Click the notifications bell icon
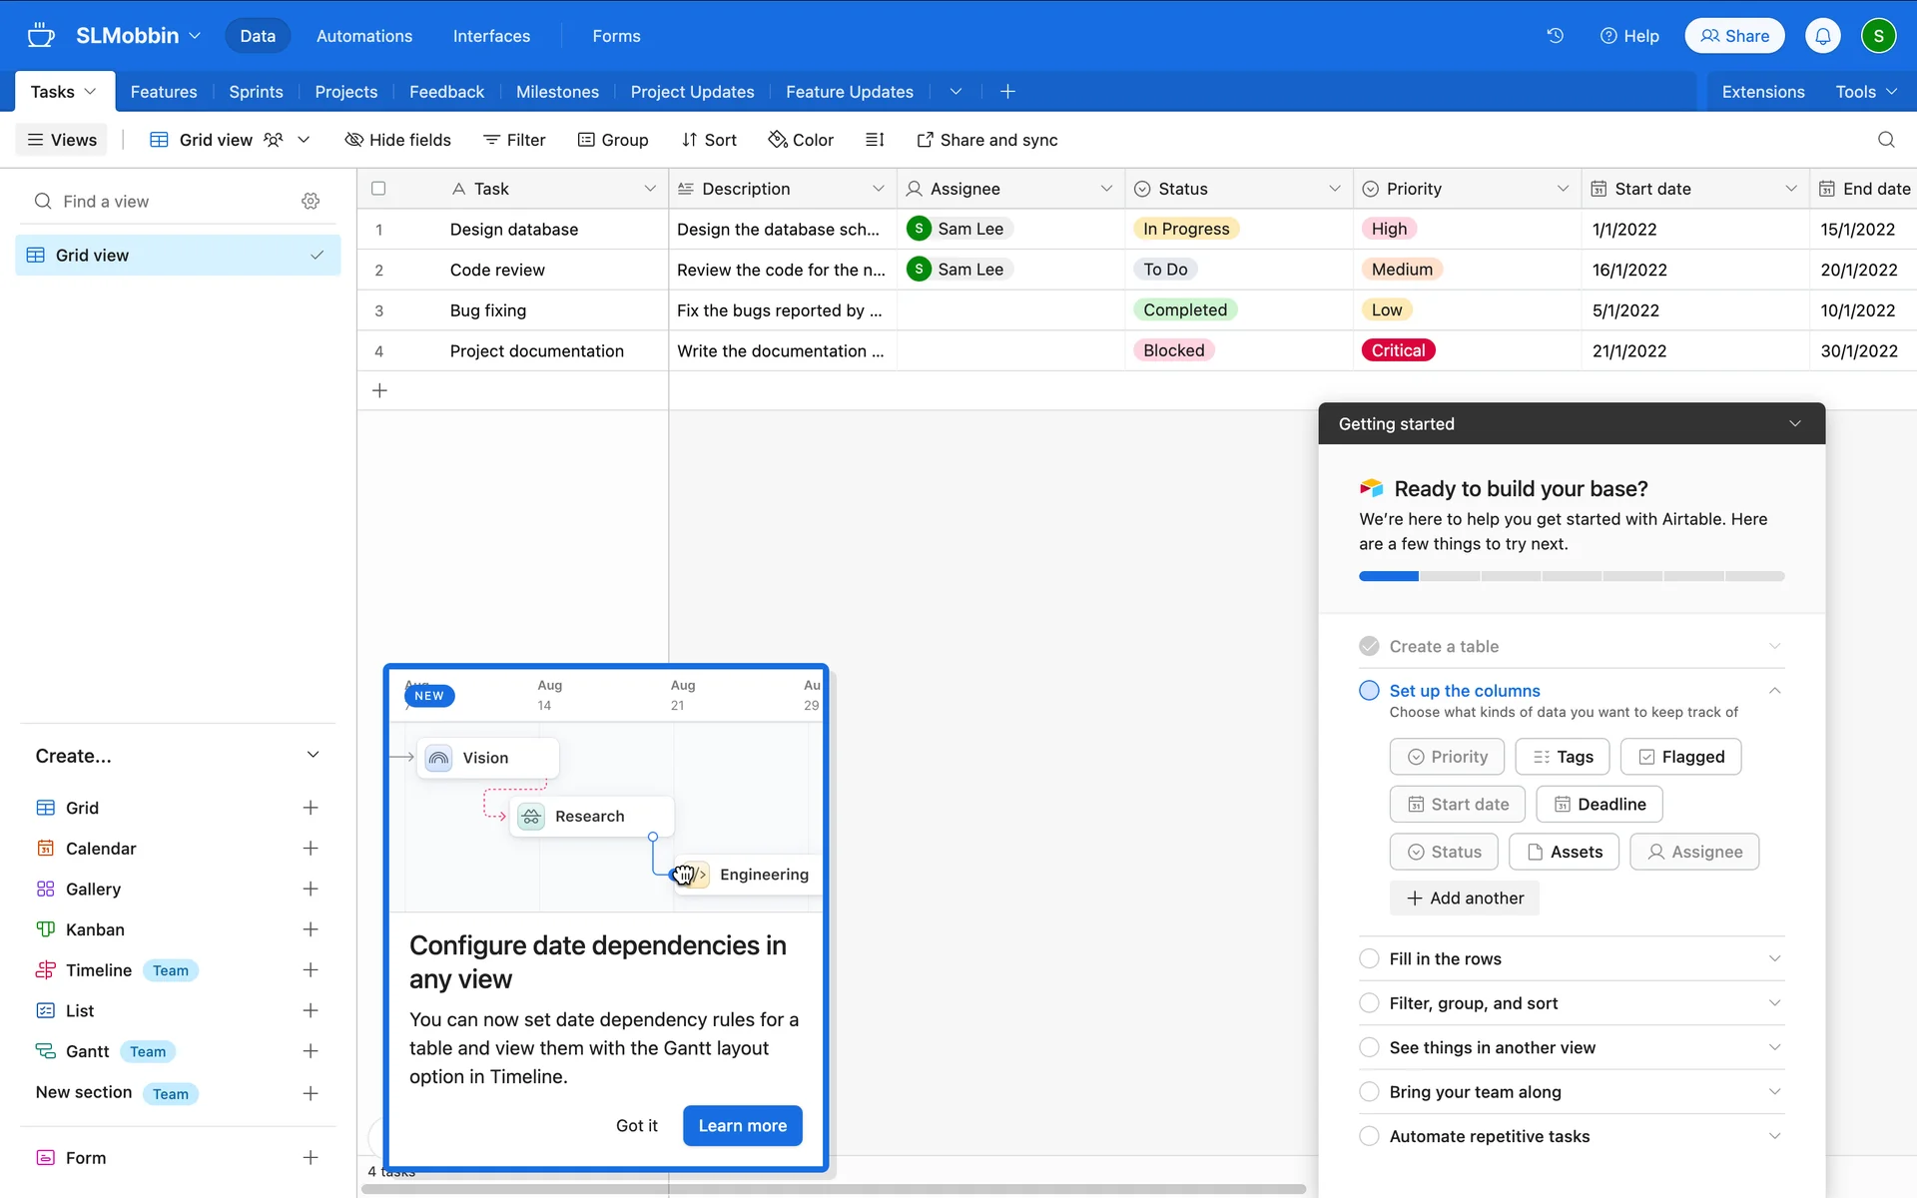Viewport: 1917px width, 1198px height. [x=1822, y=36]
